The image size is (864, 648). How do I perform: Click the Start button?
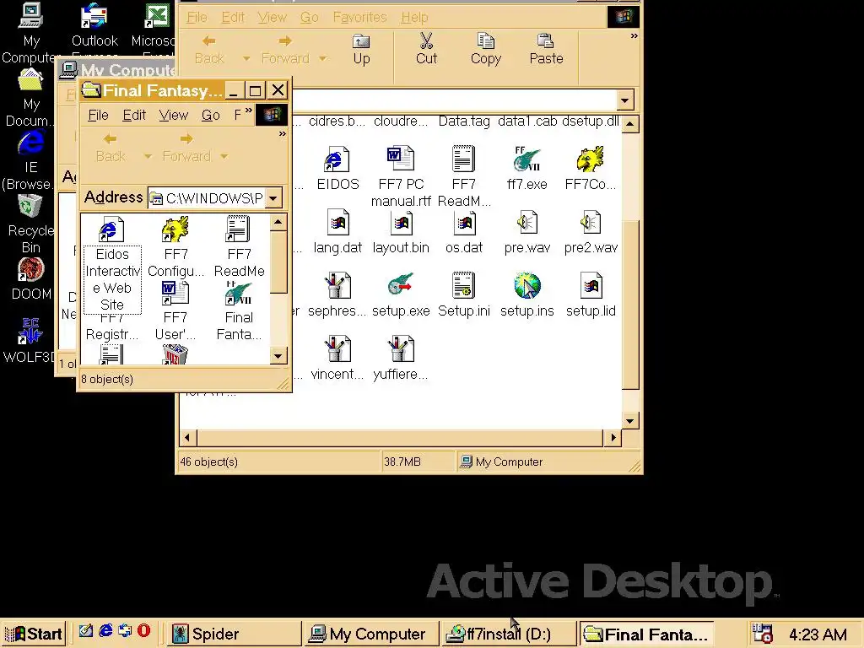tap(33, 634)
